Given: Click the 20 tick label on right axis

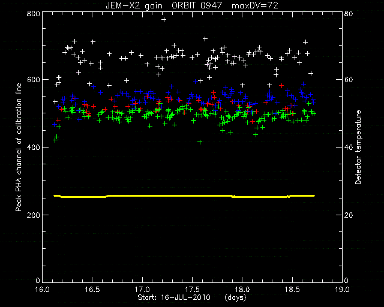Looking at the screenshot, I should (x=349, y=215).
